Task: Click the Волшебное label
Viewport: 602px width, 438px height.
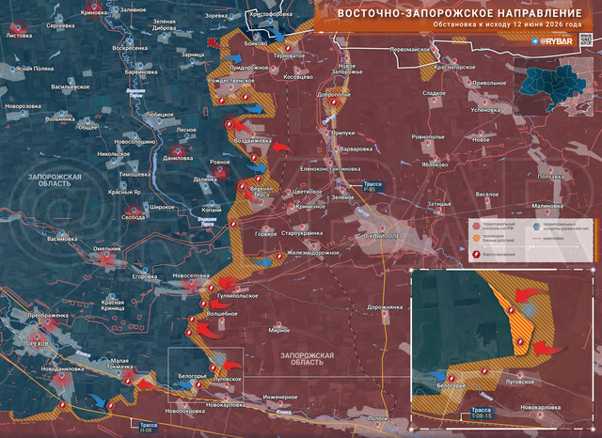Action: click(222, 314)
